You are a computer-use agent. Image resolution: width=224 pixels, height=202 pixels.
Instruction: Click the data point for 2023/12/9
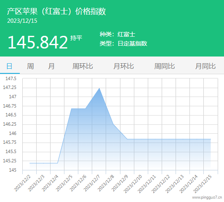pos(127,139)
